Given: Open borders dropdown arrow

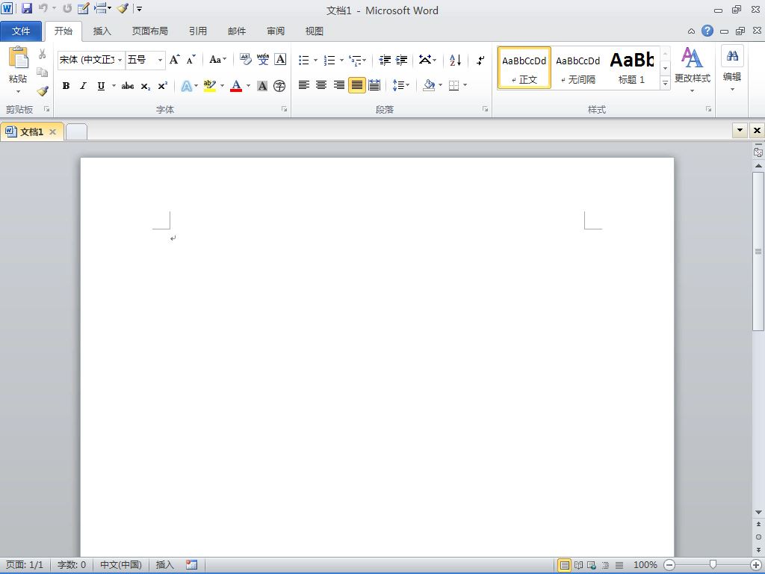Looking at the screenshot, I should (465, 85).
